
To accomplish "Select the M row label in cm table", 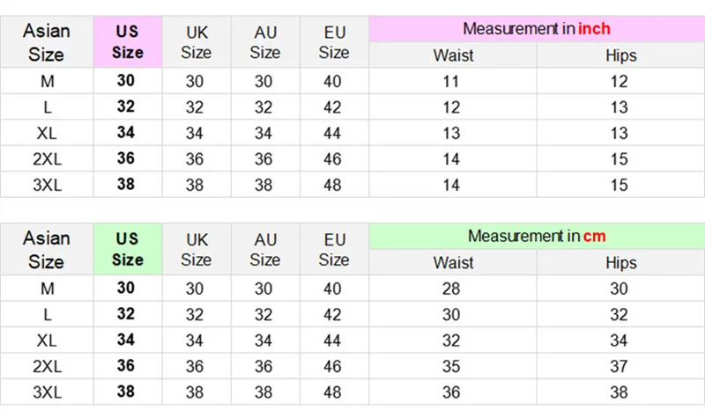I will pos(46,289).
